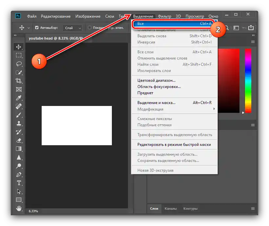
Task: Select the Eyedropper tool
Action: (19, 98)
